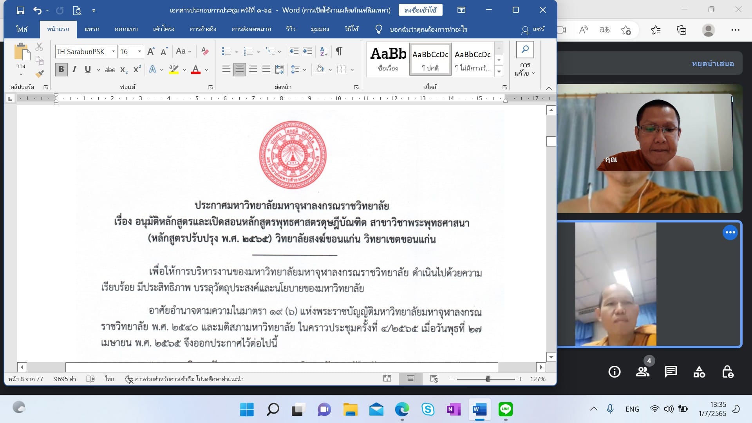Toggle strikethrough on the text
Image resolution: width=752 pixels, height=423 pixels.
pyautogui.click(x=110, y=69)
